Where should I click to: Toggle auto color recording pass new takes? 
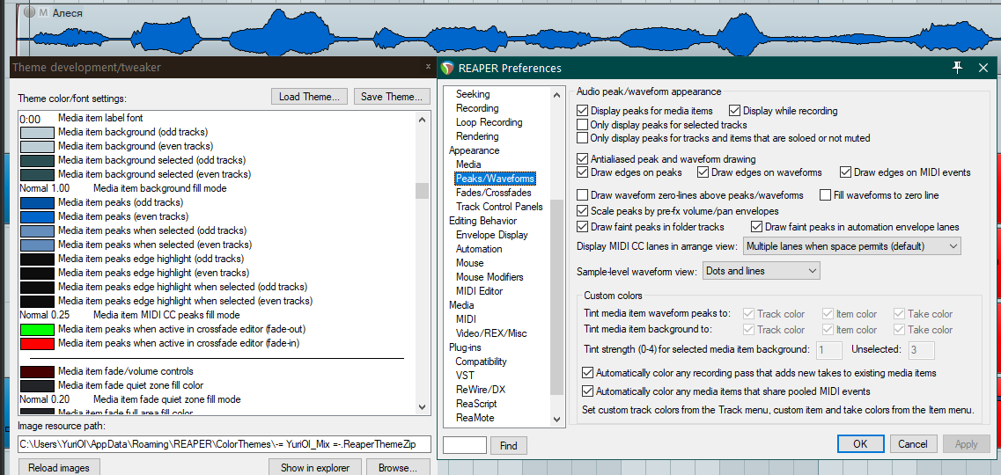click(x=587, y=372)
